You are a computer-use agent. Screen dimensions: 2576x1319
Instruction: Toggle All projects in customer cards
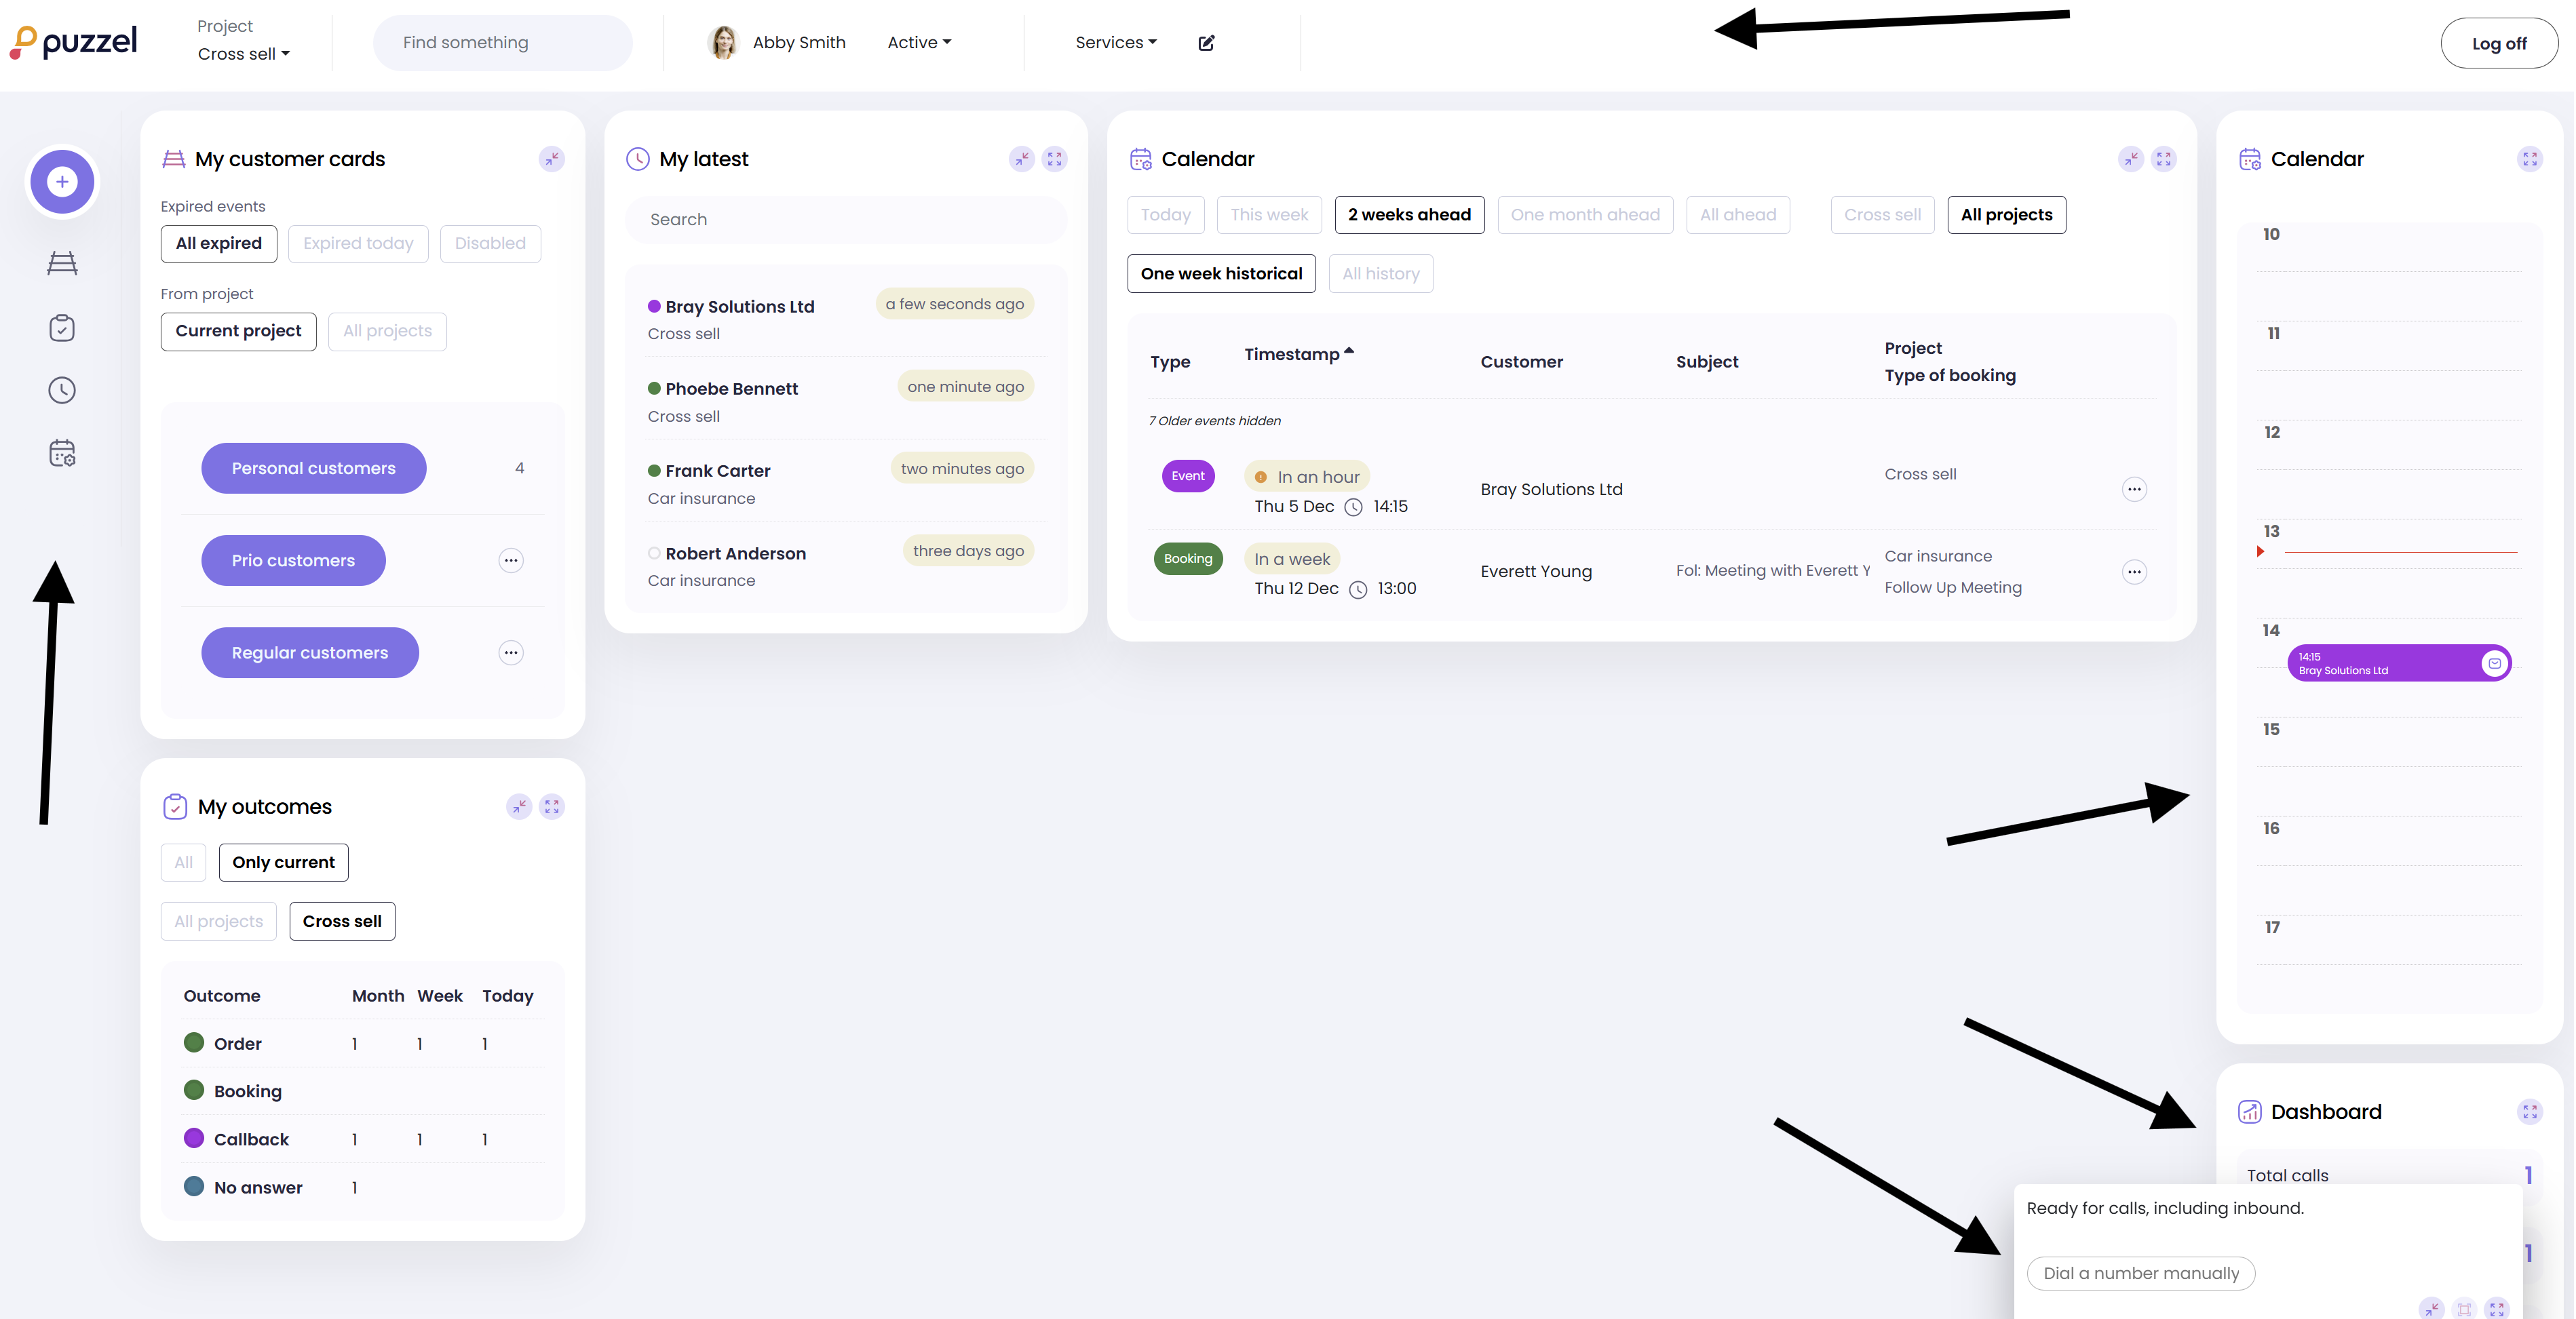click(x=387, y=332)
